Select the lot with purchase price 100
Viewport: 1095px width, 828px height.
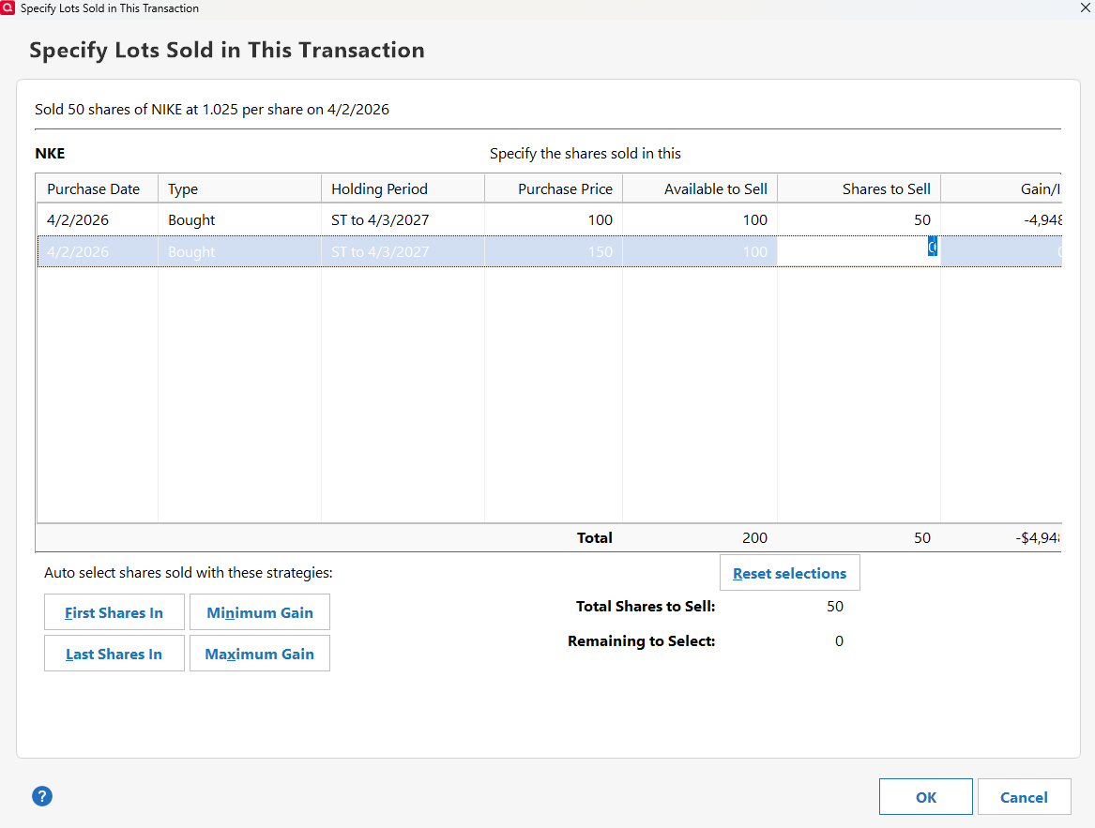tap(281, 219)
